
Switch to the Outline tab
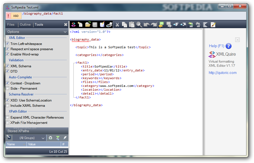25,25
